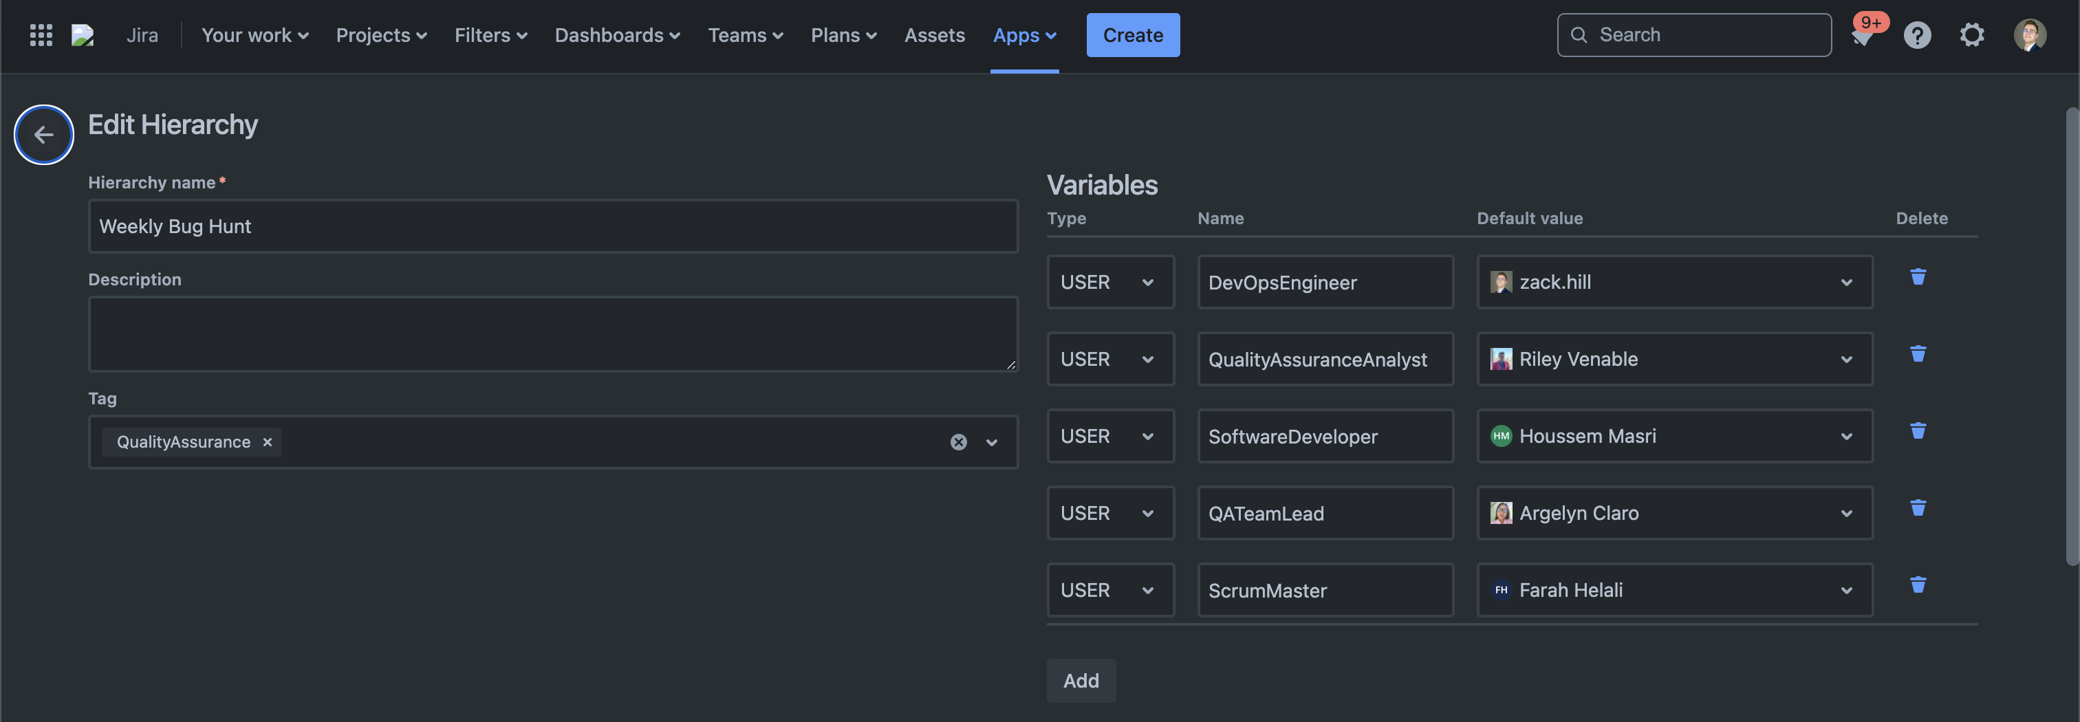
Task: Open the Projects menu
Action: click(381, 35)
